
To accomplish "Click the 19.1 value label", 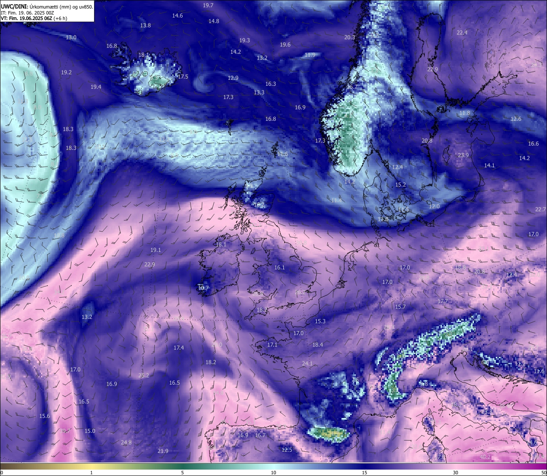I will point(156,250).
